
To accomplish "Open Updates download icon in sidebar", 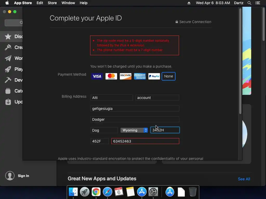I will tap(8, 102).
